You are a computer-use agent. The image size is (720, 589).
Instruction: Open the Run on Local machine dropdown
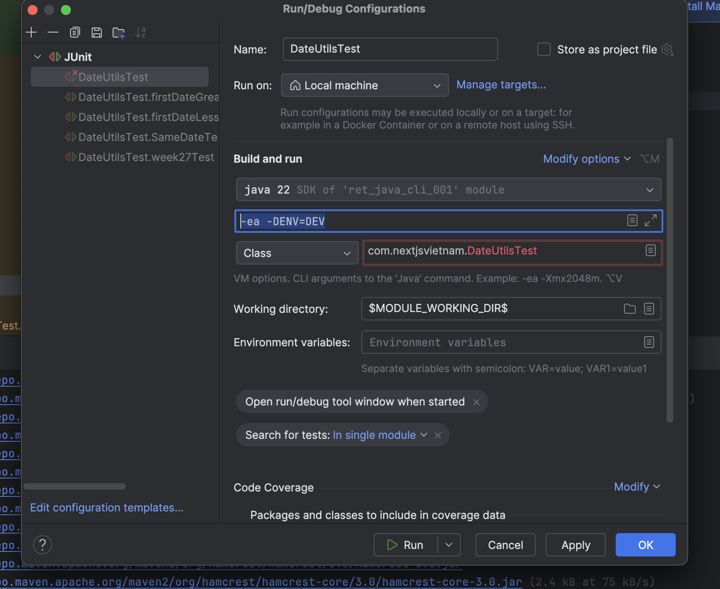click(x=365, y=86)
